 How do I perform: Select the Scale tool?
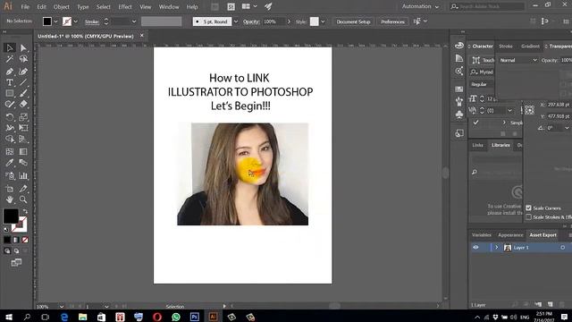(x=23, y=117)
